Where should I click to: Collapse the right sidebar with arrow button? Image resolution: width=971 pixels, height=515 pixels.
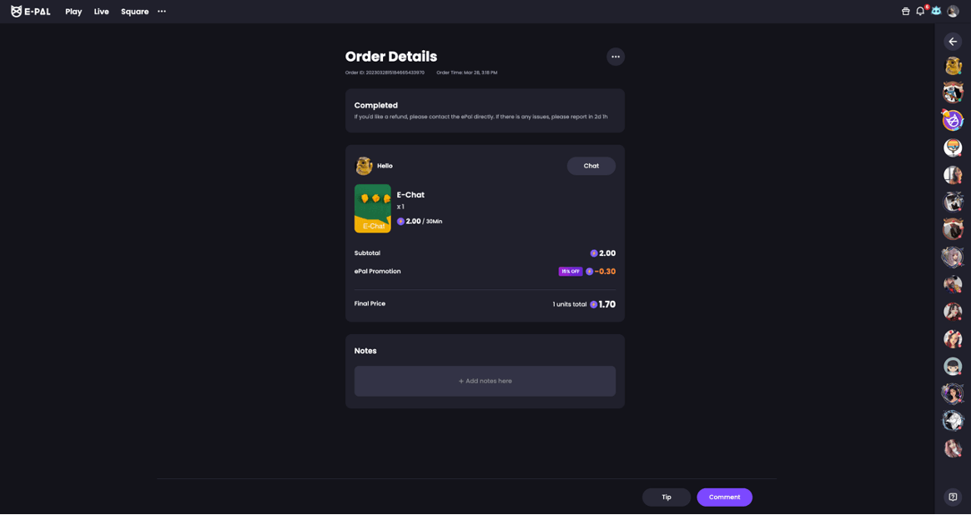pyautogui.click(x=953, y=42)
